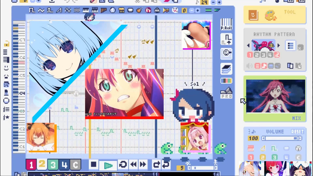Switch to track 1 tab
Screen dimensions: 313x176
[x=31, y=165]
